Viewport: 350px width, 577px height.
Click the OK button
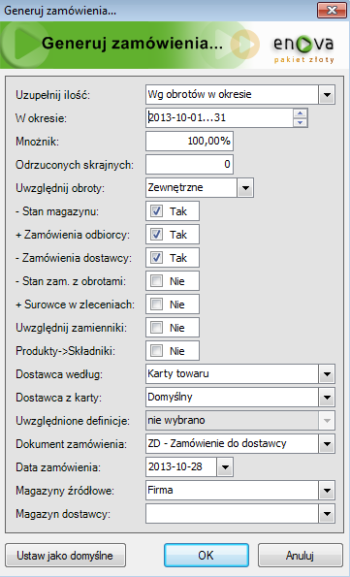[207, 556]
